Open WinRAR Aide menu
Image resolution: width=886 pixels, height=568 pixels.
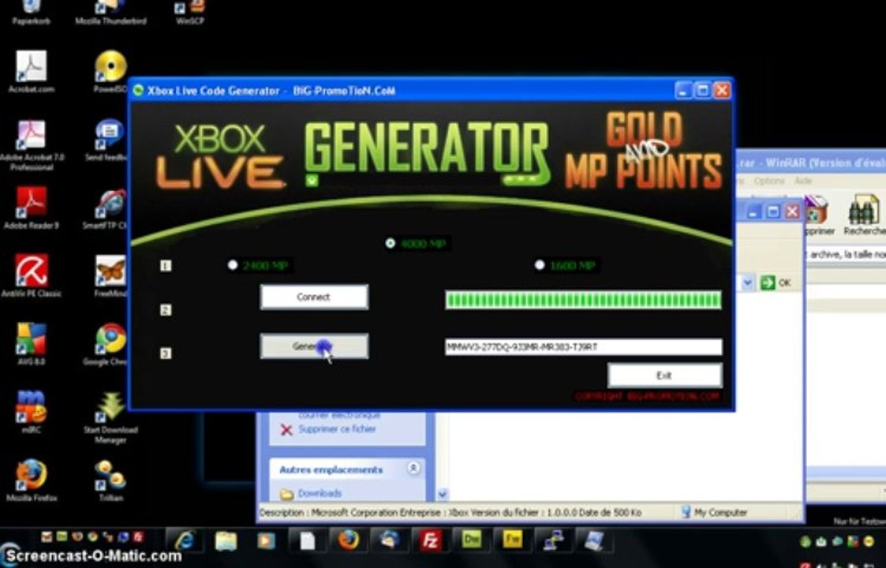[803, 181]
